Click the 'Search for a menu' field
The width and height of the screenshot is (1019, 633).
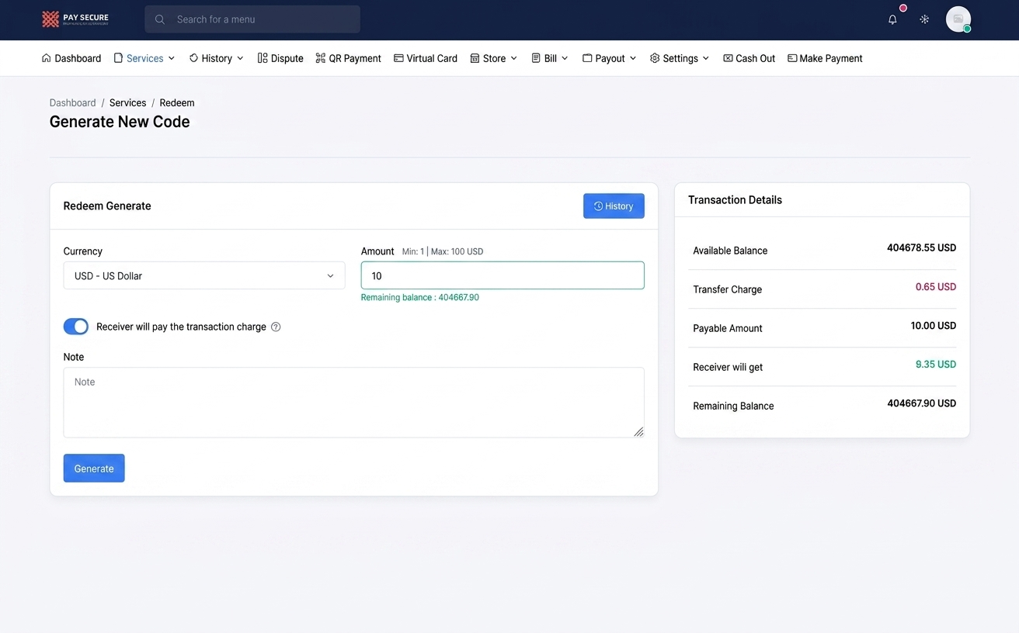coord(252,19)
